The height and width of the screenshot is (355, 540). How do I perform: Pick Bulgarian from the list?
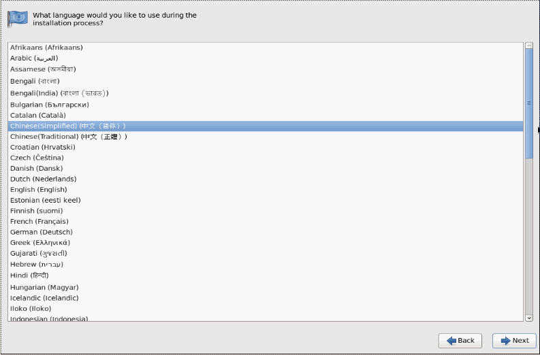tap(50, 105)
